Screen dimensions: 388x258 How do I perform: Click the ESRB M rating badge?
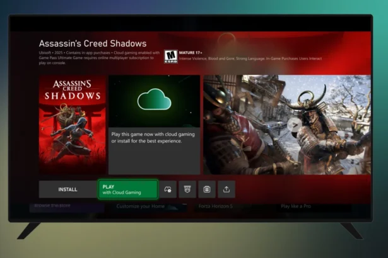pyautogui.click(x=171, y=57)
